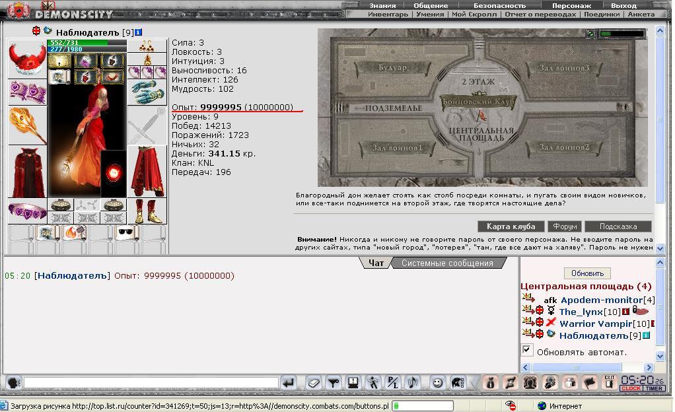Screen dimensions: 675x412
Task: Click the funnel chat filter icon
Action: (333, 382)
